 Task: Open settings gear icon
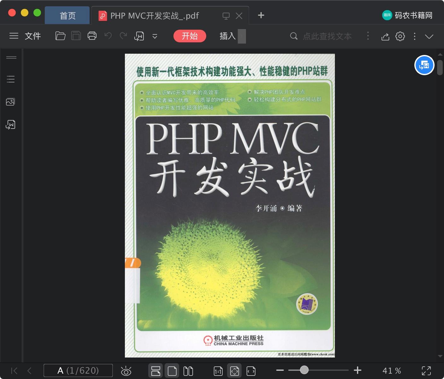pos(400,36)
